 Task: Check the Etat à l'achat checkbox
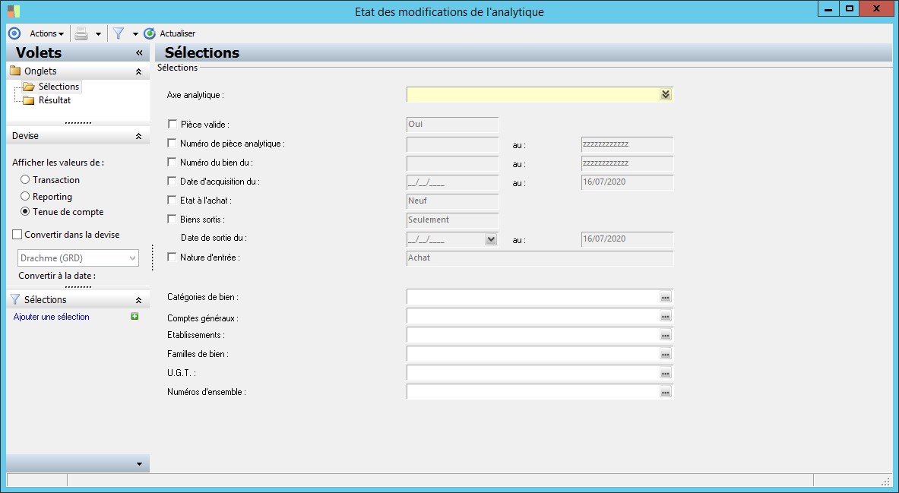coord(172,200)
